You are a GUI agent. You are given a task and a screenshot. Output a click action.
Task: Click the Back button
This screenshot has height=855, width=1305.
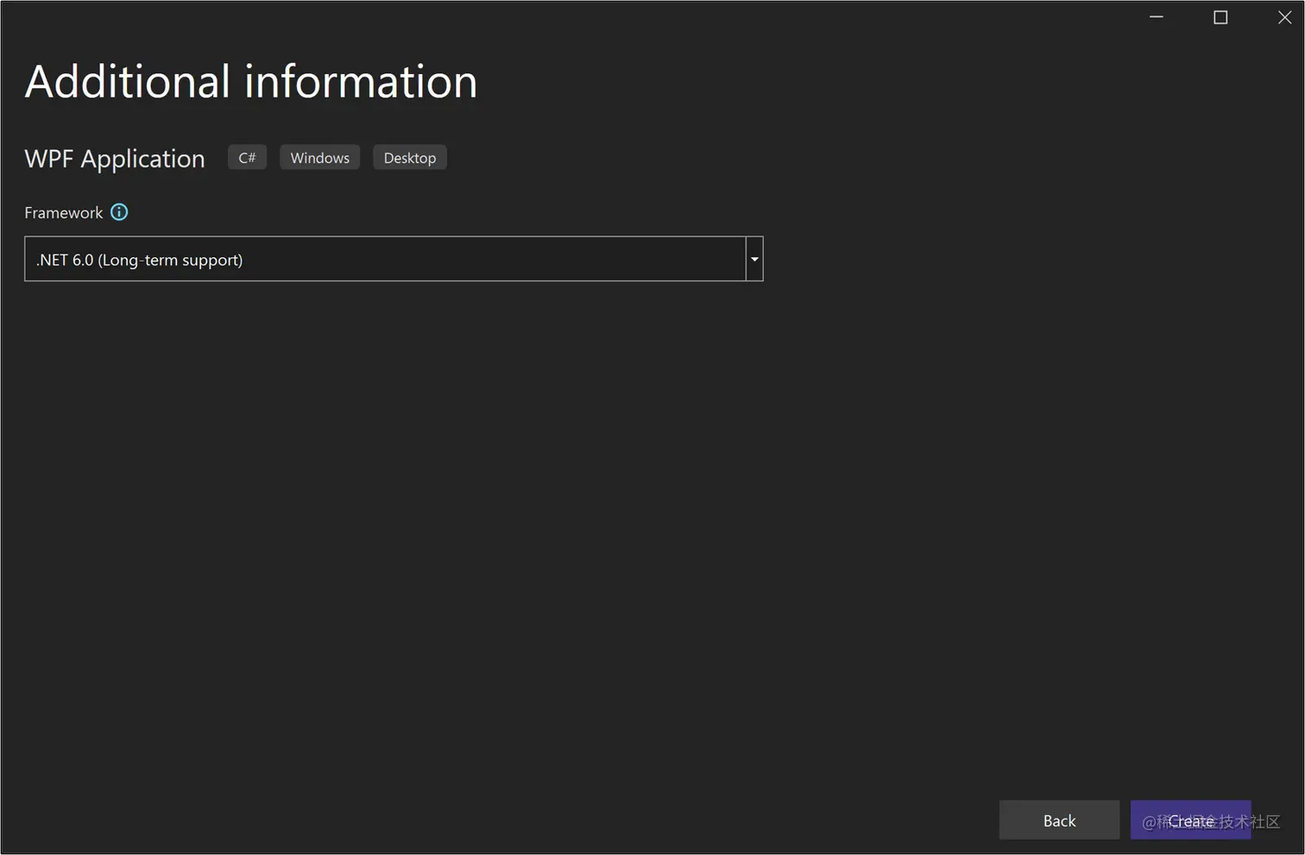pyautogui.click(x=1059, y=820)
